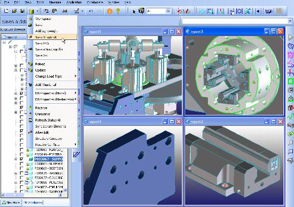This screenshot has width=294, height=207.
Task: Toggle the checkbox for the SOSTEGN row
Action: (x=22, y=168)
